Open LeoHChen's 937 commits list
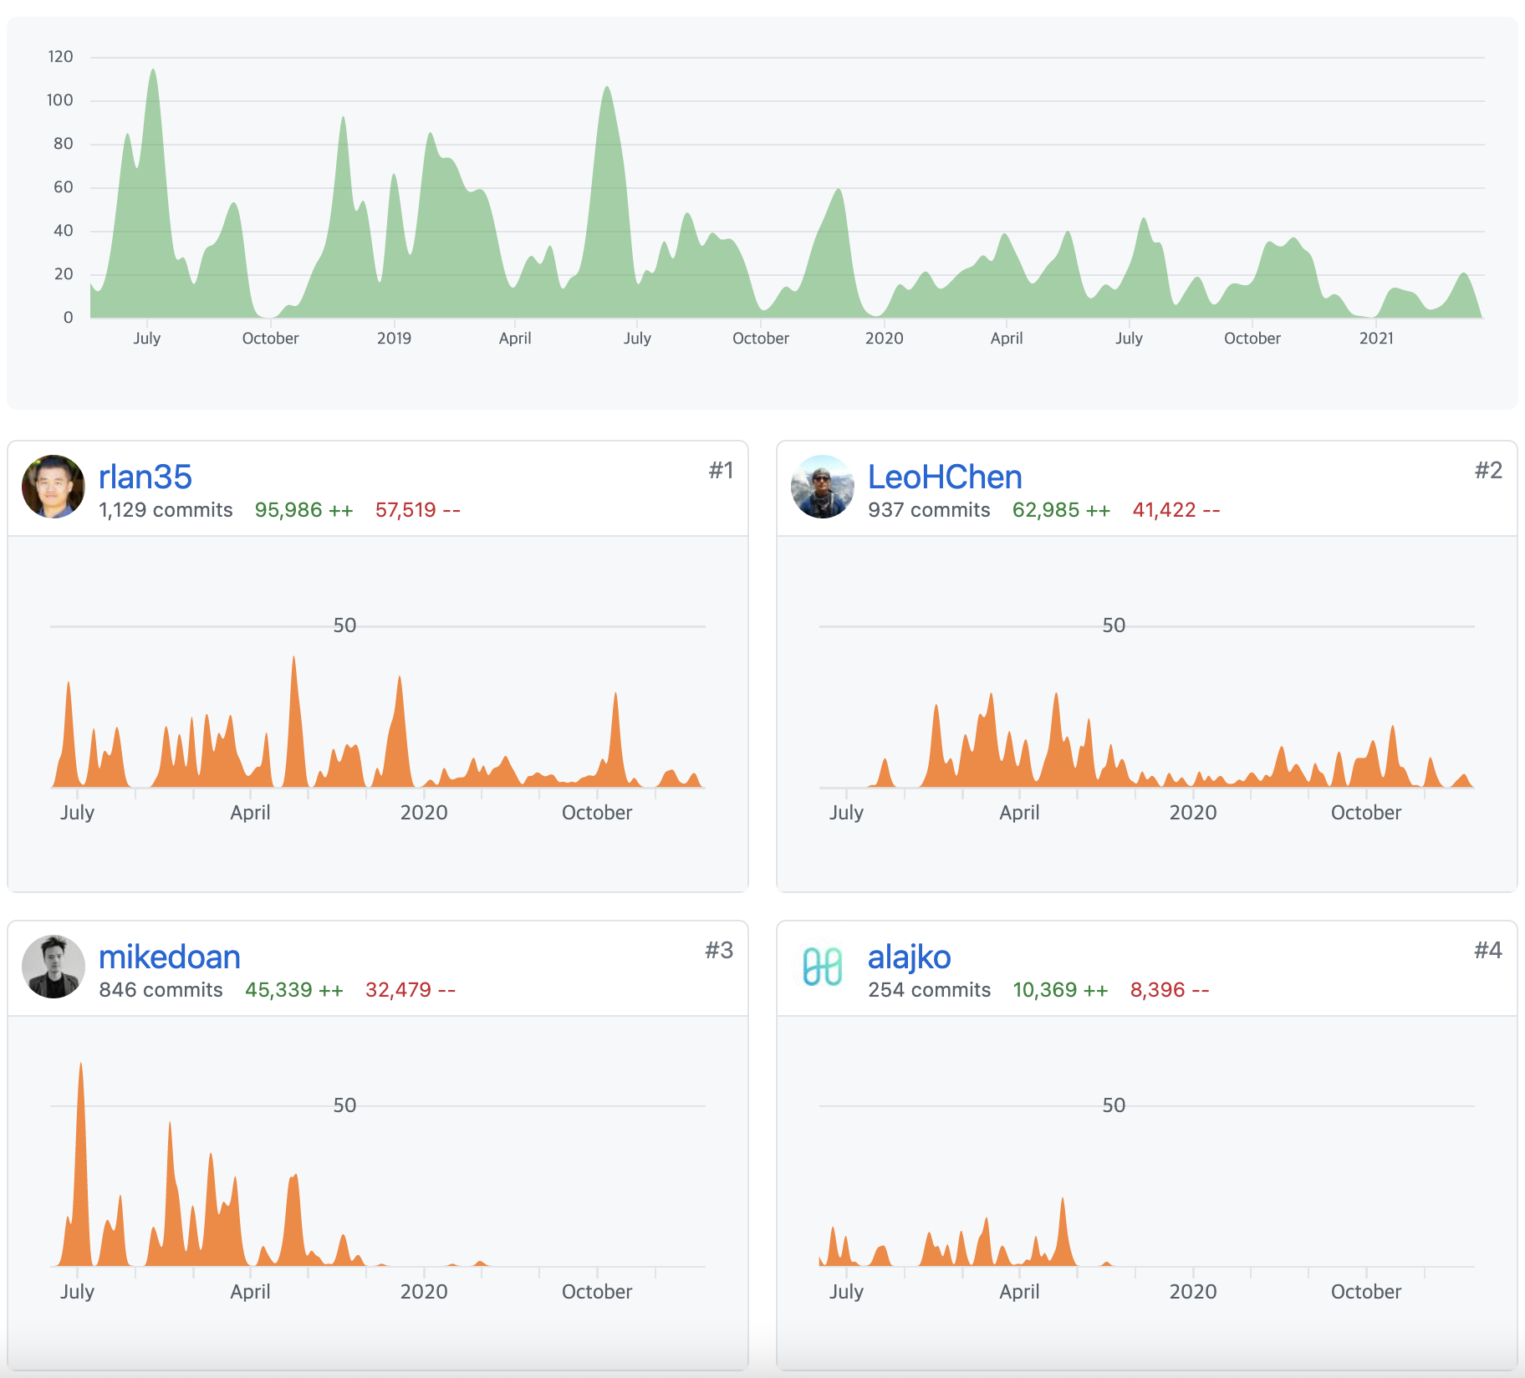The image size is (1525, 1378). click(x=929, y=510)
